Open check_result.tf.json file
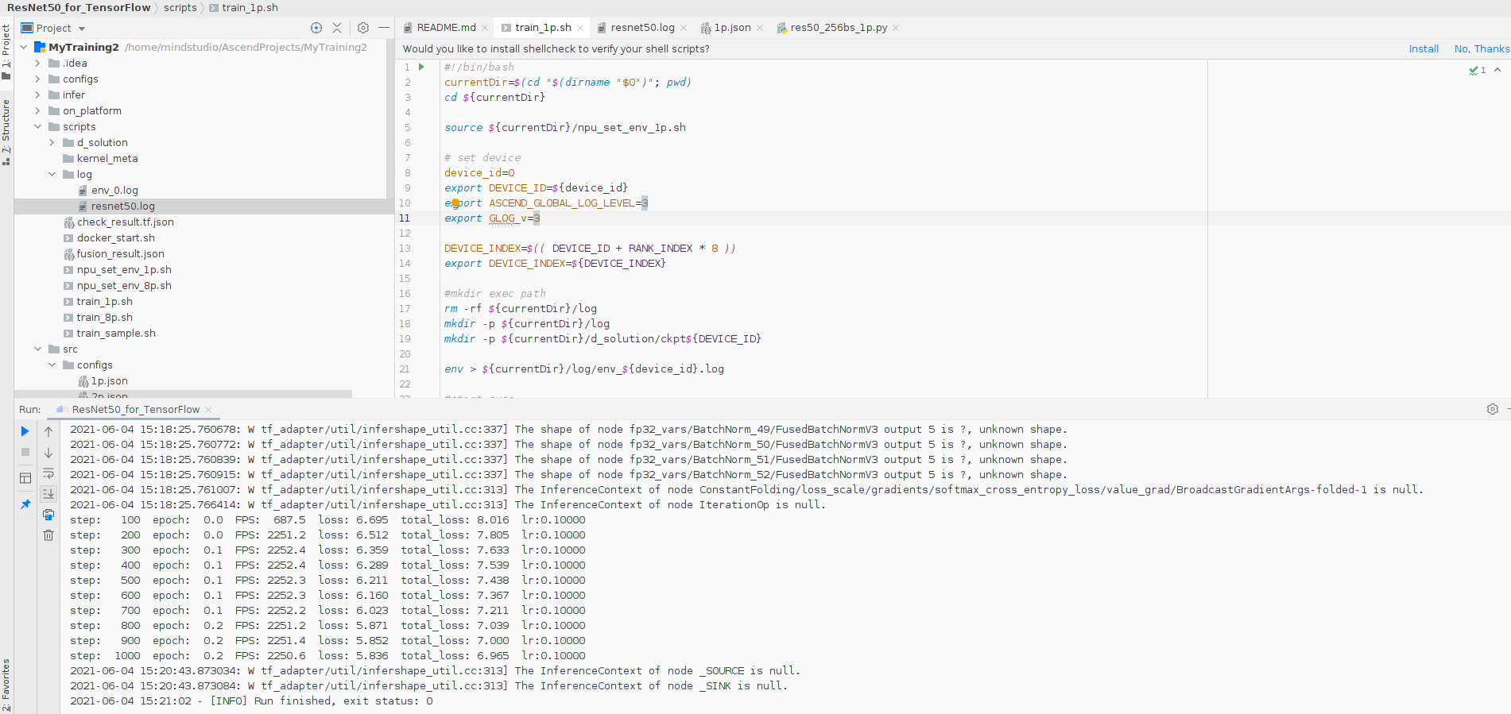This screenshot has height=714, width=1511. [x=125, y=222]
